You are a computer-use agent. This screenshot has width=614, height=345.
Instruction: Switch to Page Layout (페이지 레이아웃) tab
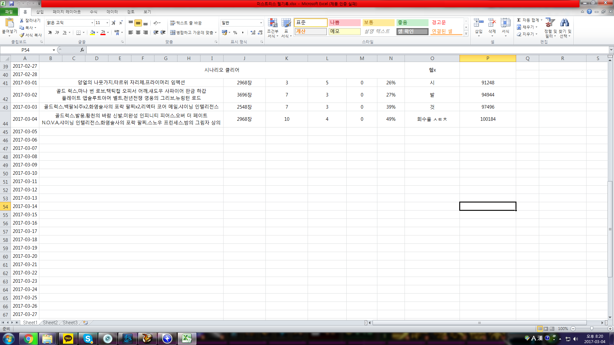67,12
